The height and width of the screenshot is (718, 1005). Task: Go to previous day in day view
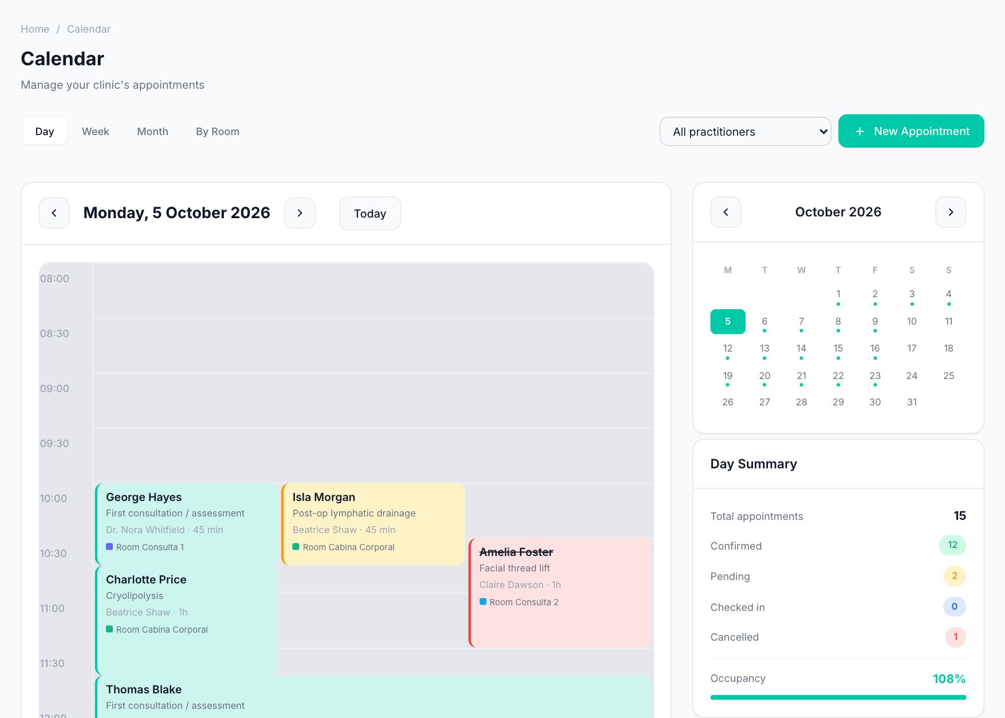pyautogui.click(x=54, y=213)
